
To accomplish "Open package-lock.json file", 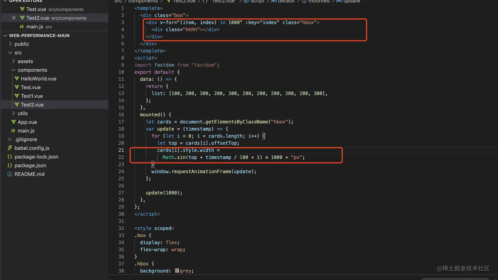I will (36, 157).
